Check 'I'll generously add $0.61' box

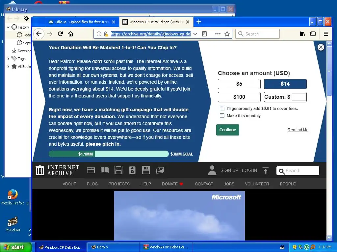[x=222, y=108]
